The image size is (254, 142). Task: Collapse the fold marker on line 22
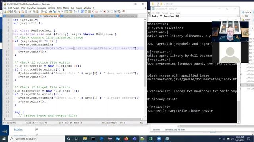click(x=12, y=94)
